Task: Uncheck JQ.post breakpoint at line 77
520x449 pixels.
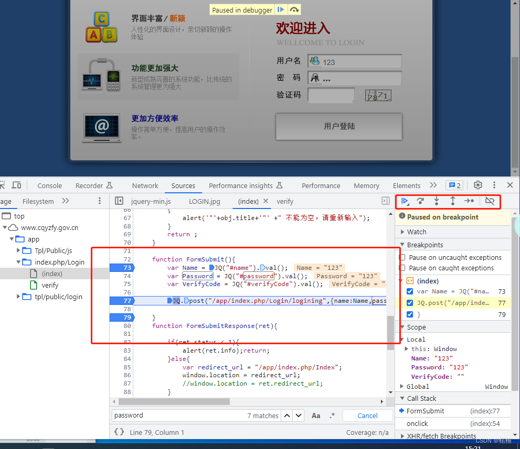Action: pyautogui.click(x=410, y=303)
